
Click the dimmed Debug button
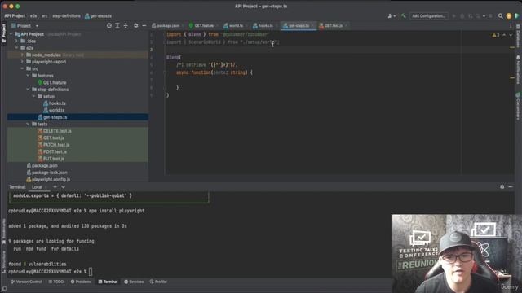tap(462, 16)
